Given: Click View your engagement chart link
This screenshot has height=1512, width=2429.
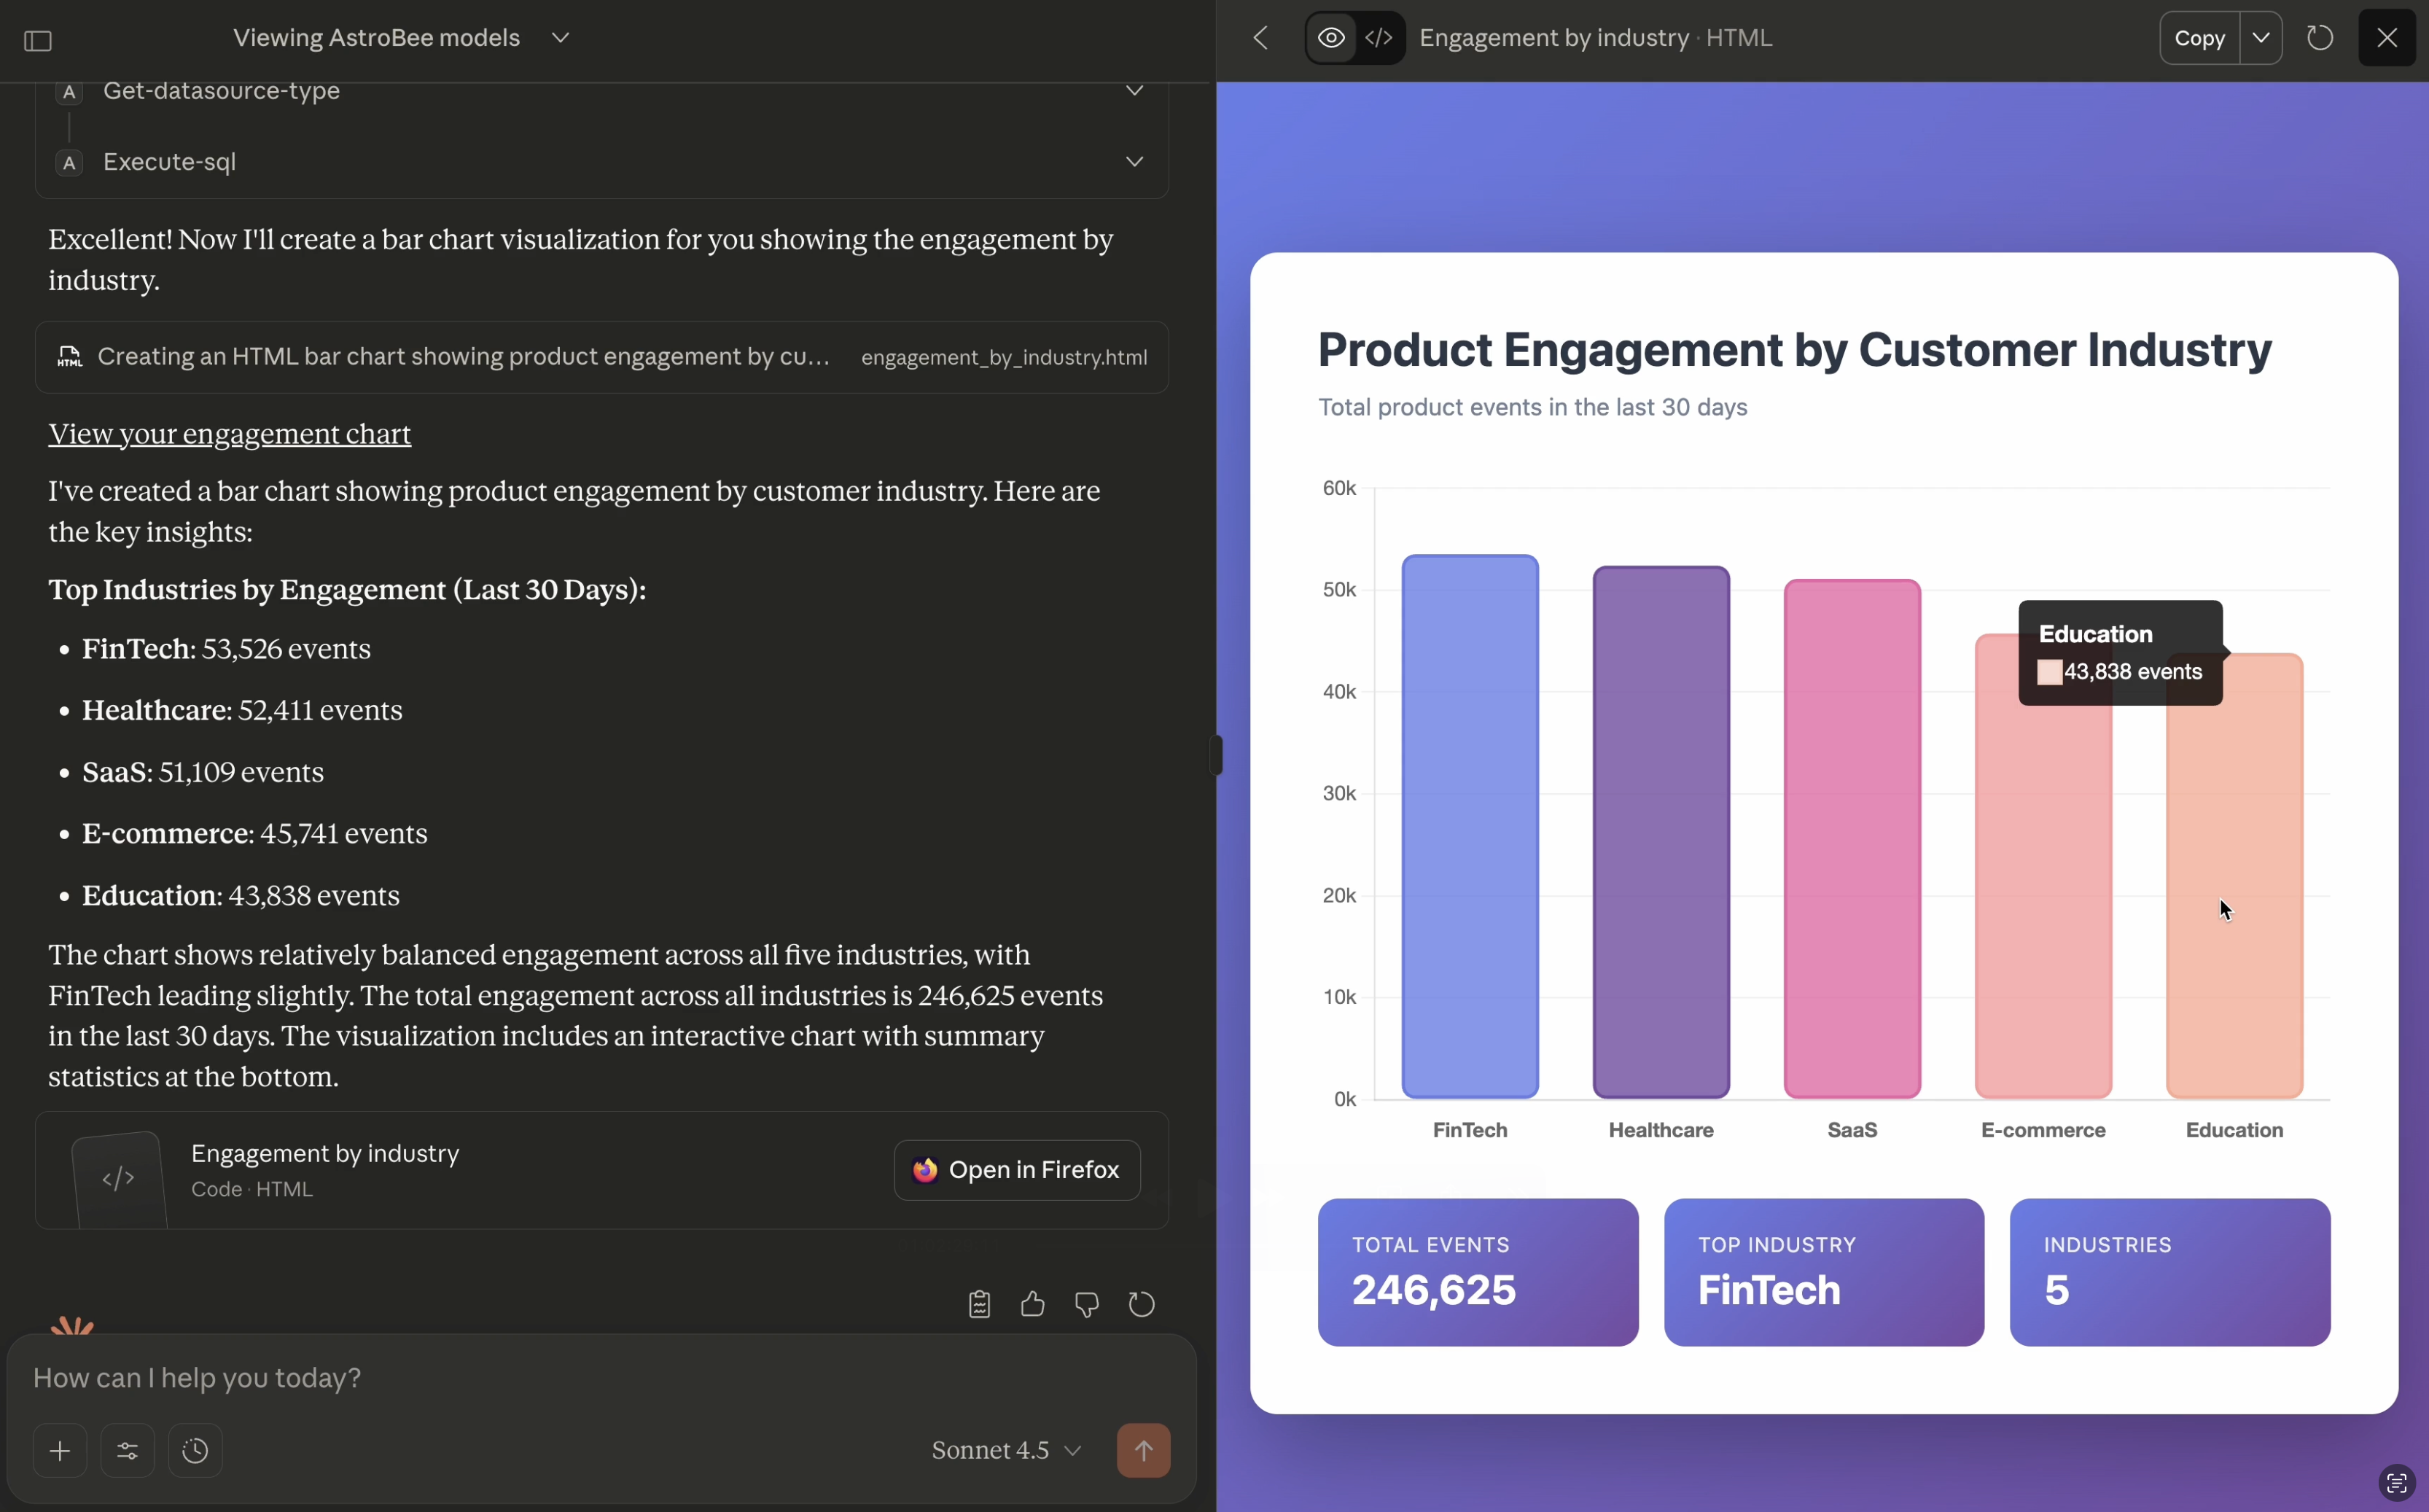Looking at the screenshot, I should pyautogui.click(x=229, y=434).
